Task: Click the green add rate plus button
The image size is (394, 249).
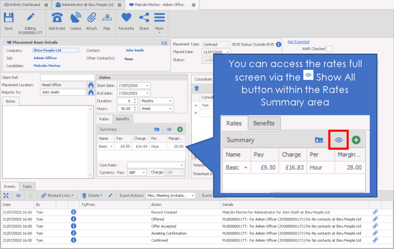Action: pos(180,129)
